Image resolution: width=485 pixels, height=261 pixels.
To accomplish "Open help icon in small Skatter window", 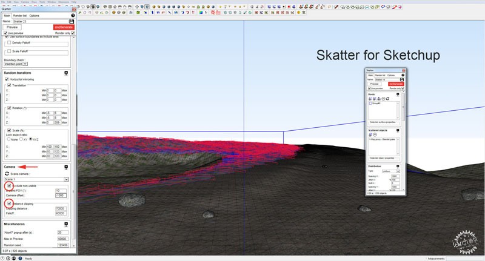I will [x=403, y=75].
